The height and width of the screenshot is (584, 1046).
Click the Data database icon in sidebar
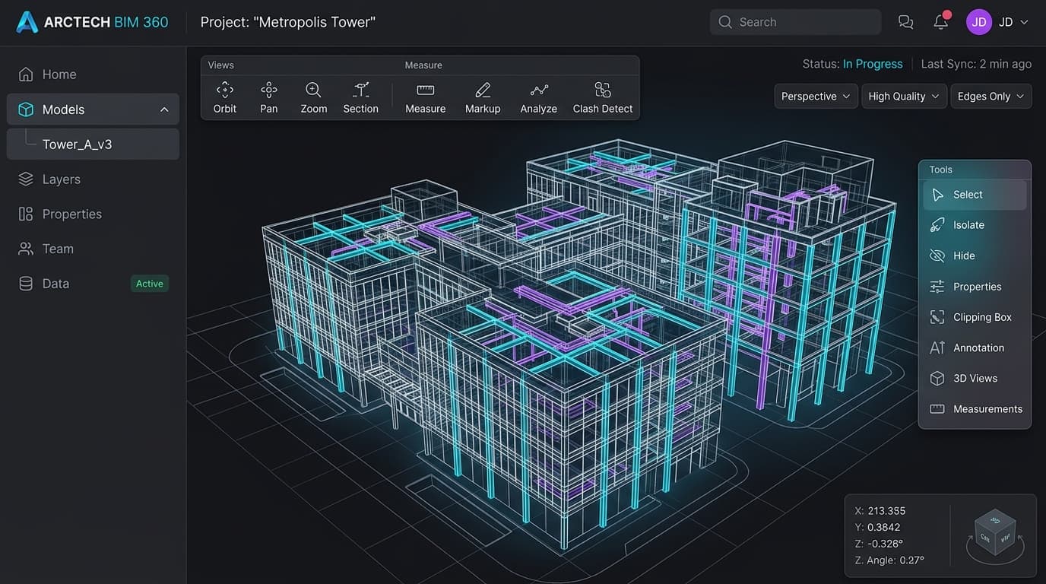26,284
